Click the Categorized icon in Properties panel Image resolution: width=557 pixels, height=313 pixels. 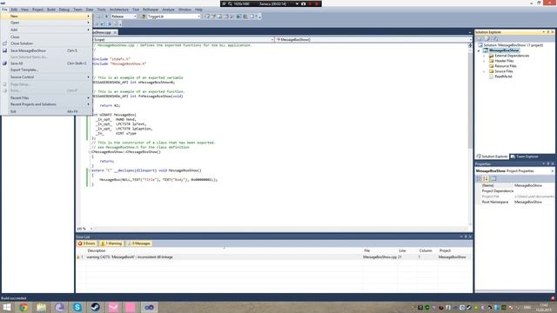pyautogui.click(x=479, y=178)
